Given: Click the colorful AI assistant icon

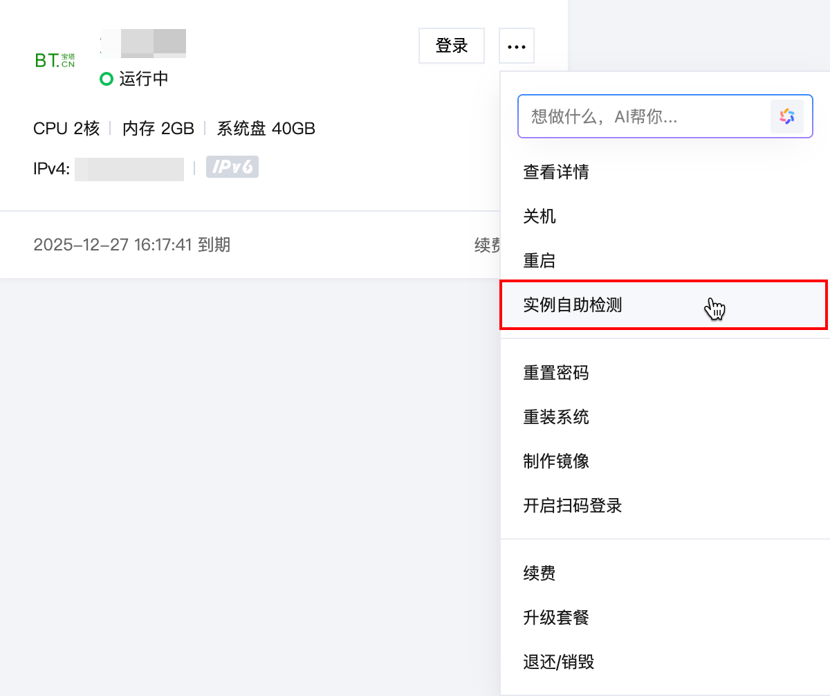Looking at the screenshot, I should coord(787,116).
